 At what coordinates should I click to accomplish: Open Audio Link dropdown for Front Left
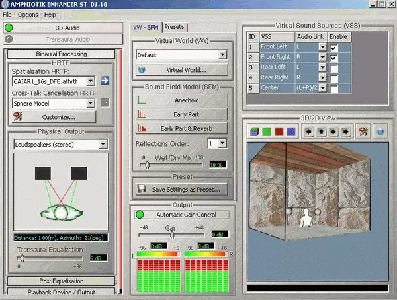[x=323, y=47]
